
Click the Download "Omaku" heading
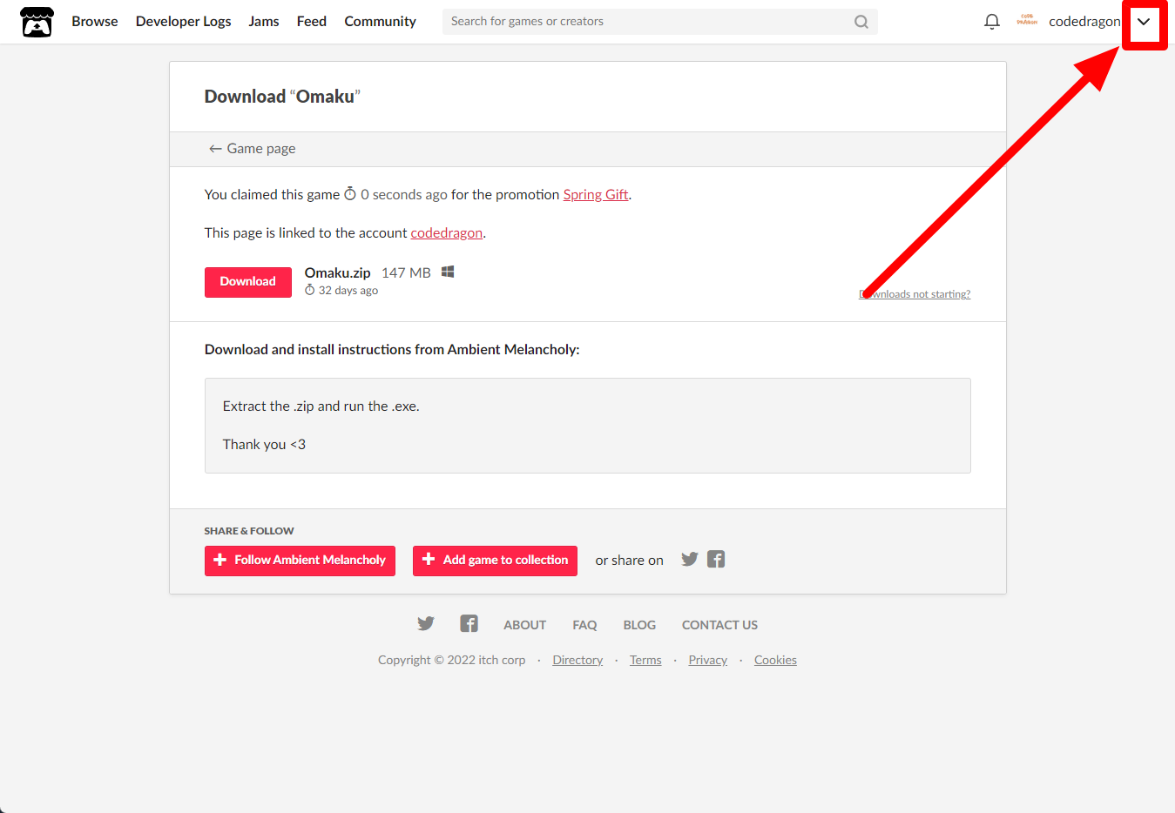pyautogui.click(x=282, y=97)
